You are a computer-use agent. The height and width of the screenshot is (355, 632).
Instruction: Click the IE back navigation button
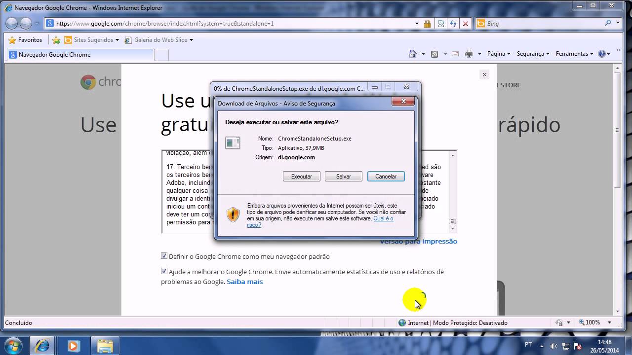(x=11, y=23)
